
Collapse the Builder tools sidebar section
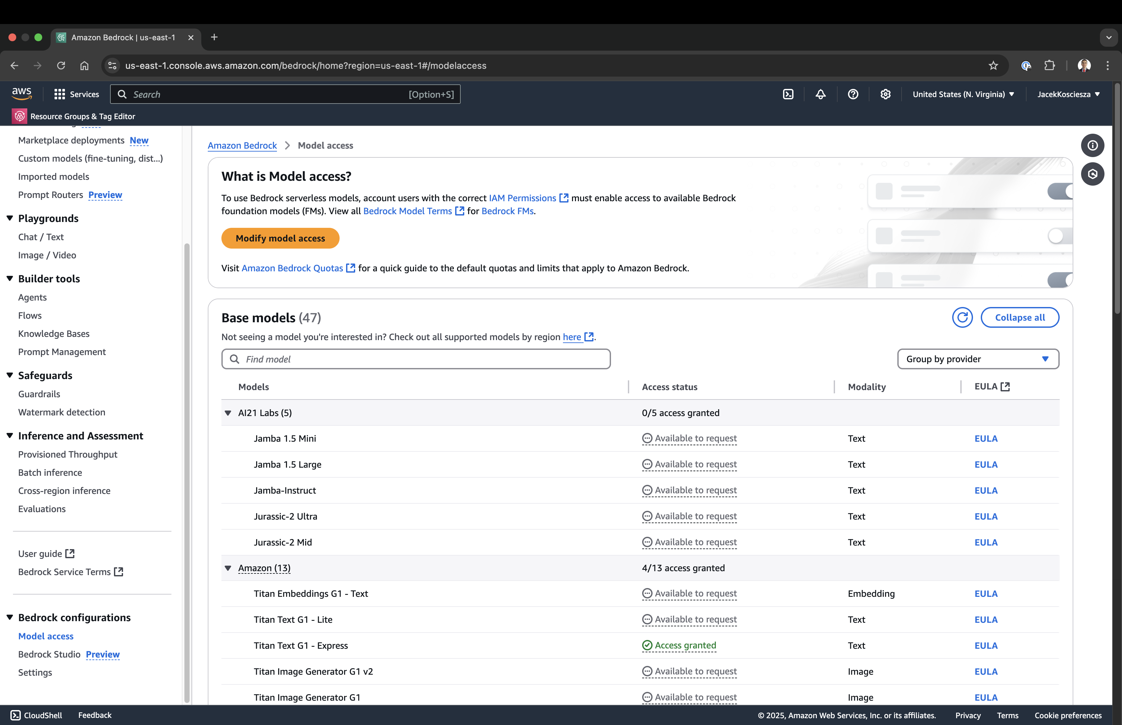coord(9,279)
